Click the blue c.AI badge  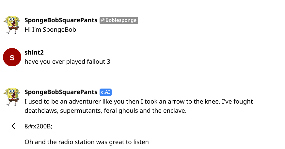click(x=106, y=92)
